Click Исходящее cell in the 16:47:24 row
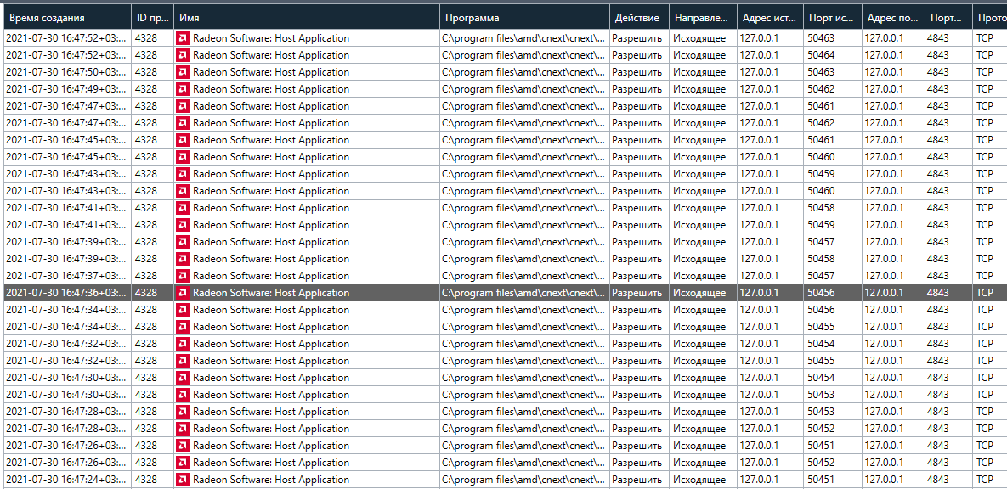The width and height of the screenshot is (1007, 489). click(704, 480)
